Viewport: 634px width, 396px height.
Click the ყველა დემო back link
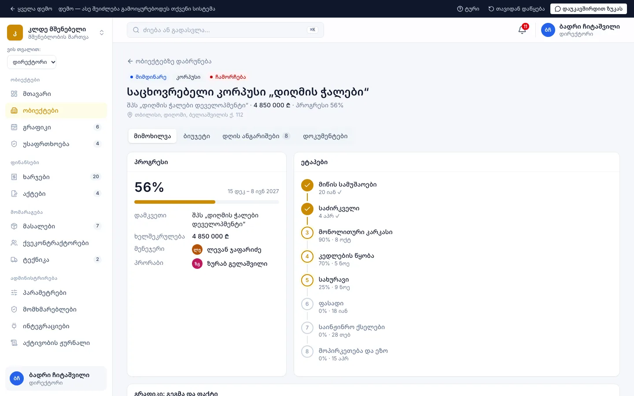point(31,9)
